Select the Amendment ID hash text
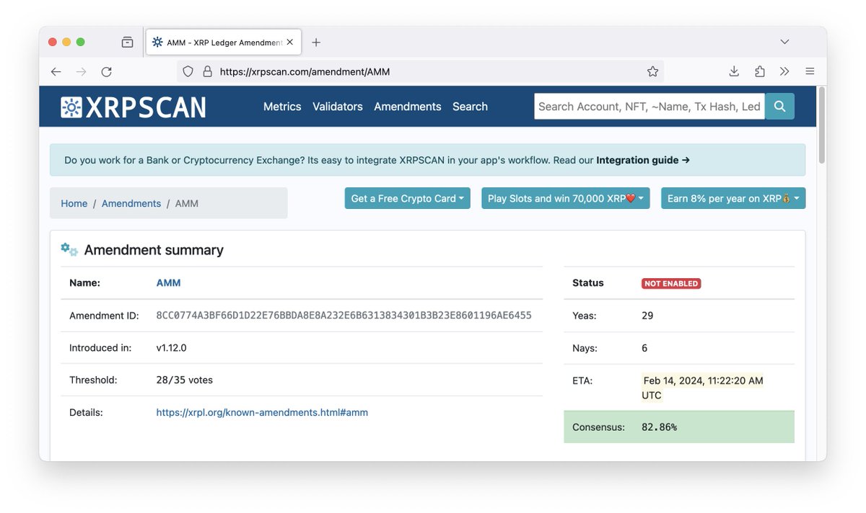This screenshot has height=513, width=866. (344, 316)
